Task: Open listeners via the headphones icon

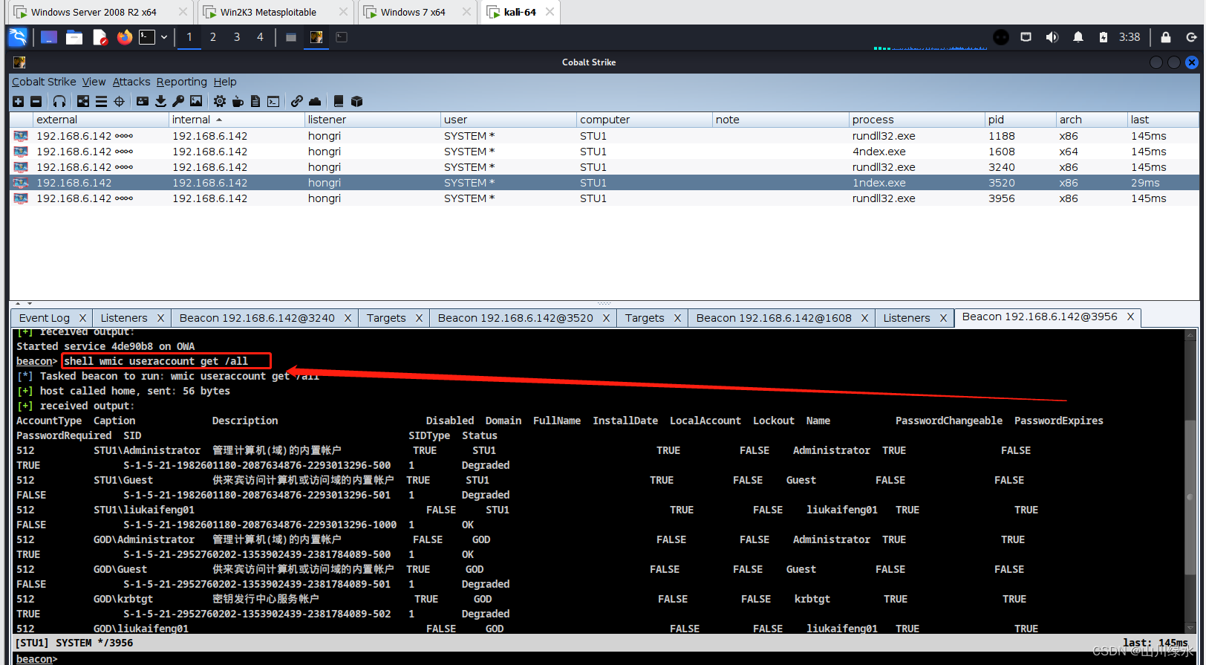Action: [x=59, y=101]
